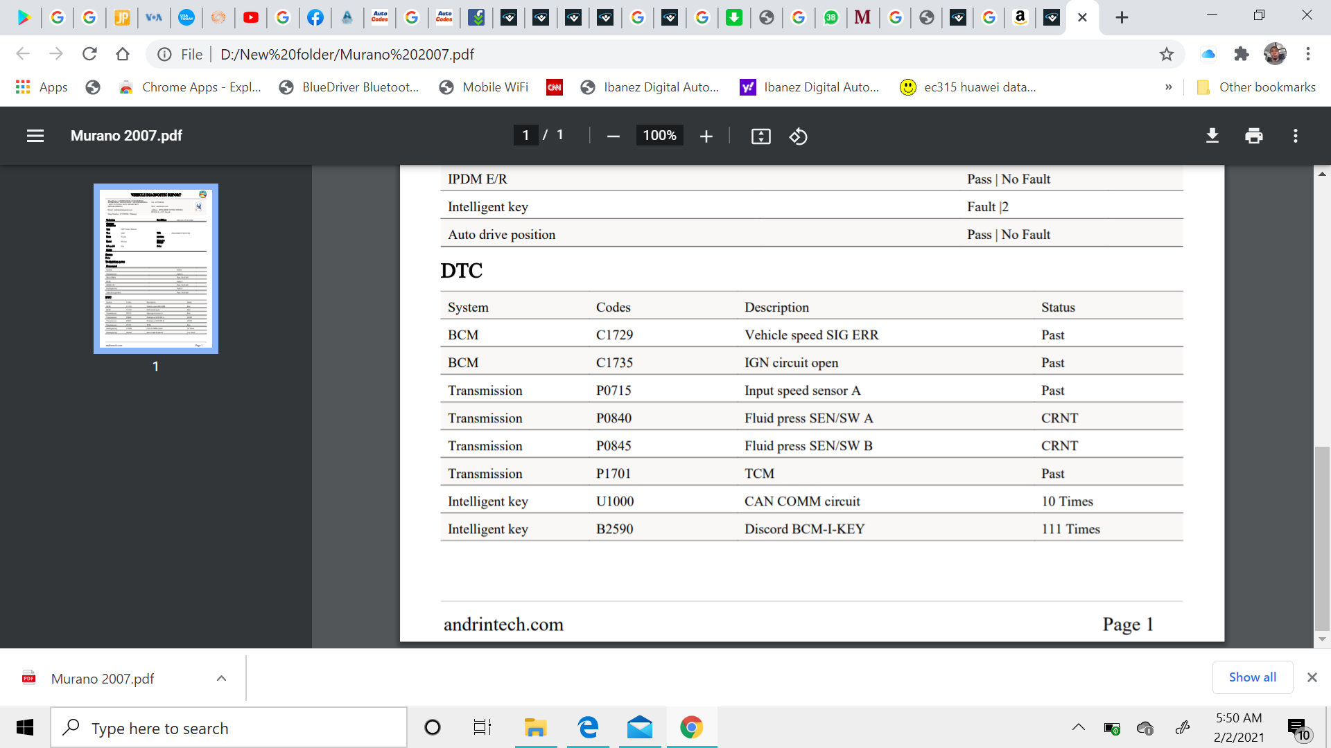
Task: Open Murano 2007.pdf download options arrow
Action: (x=221, y=679)
